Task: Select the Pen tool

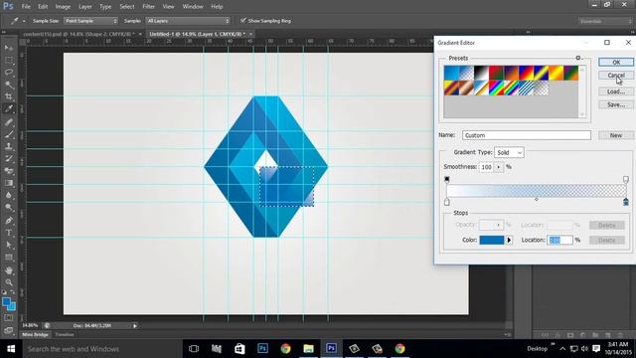Action: 9,221
